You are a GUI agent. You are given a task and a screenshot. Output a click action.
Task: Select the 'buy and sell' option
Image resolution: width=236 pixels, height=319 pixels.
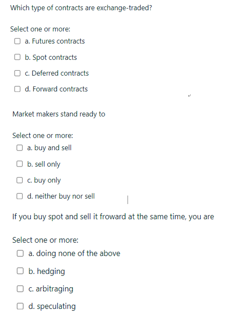[20, 147]
